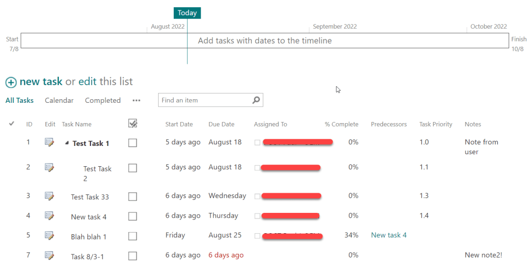532x269 pixels.
Task: Toggle the select-all checkbox in header
Action: click(133, 124)
